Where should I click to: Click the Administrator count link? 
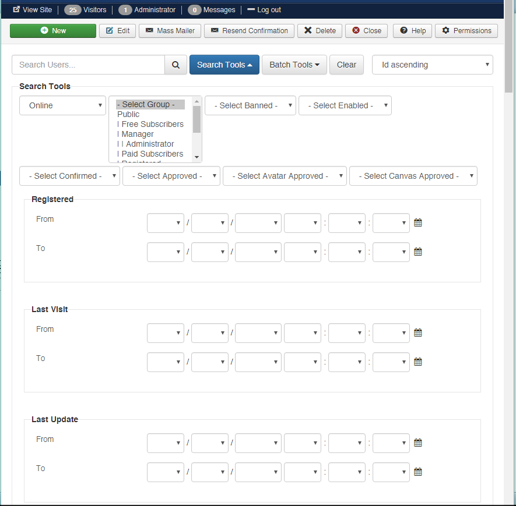click(x=147, y=10)
